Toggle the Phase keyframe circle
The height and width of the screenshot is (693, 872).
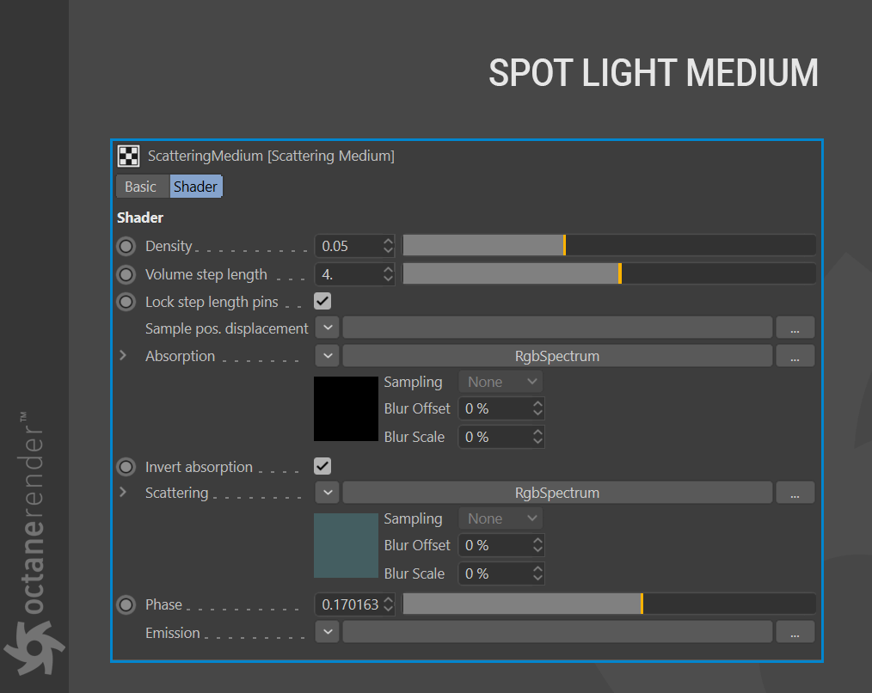[126, 604]
